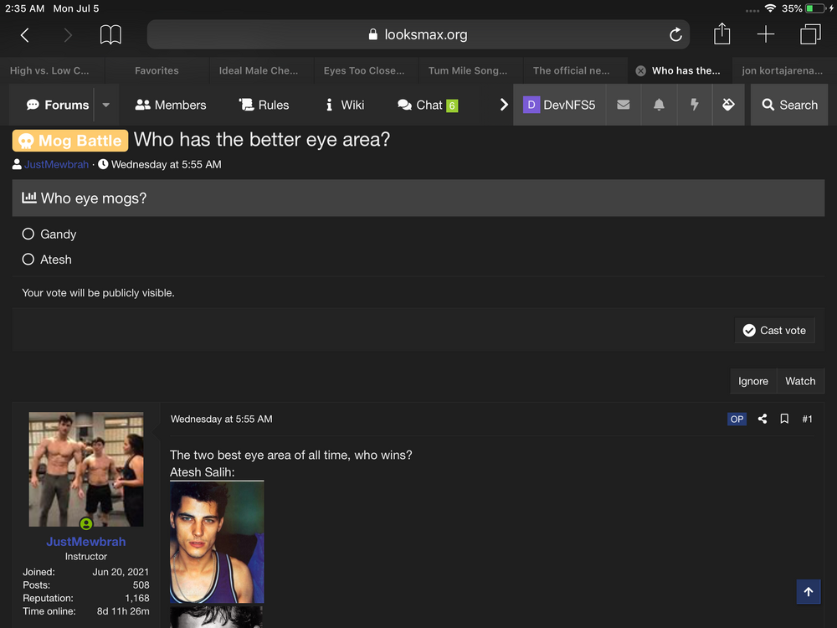Screen dimensions: 837x628
Task: Select the Atesh poll option
Action: click(x=28, y=260)
